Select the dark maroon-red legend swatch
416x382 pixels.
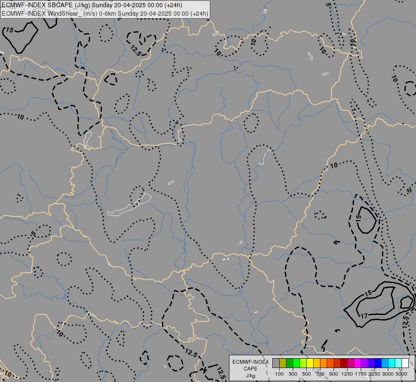click(x=344, y=363)
